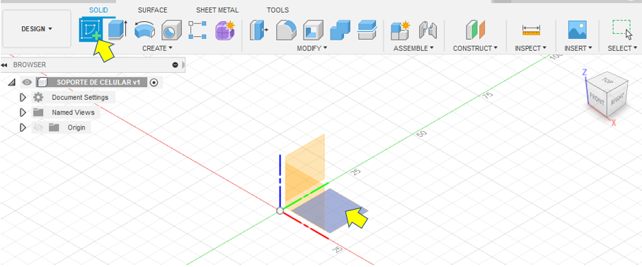
Task: Select the Joint tool
Action: coord(428,30)
